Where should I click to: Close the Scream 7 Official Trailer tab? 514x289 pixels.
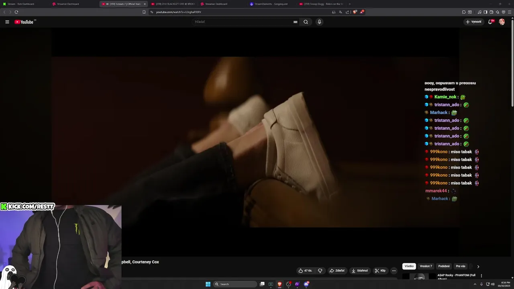(x=145, y=4)
